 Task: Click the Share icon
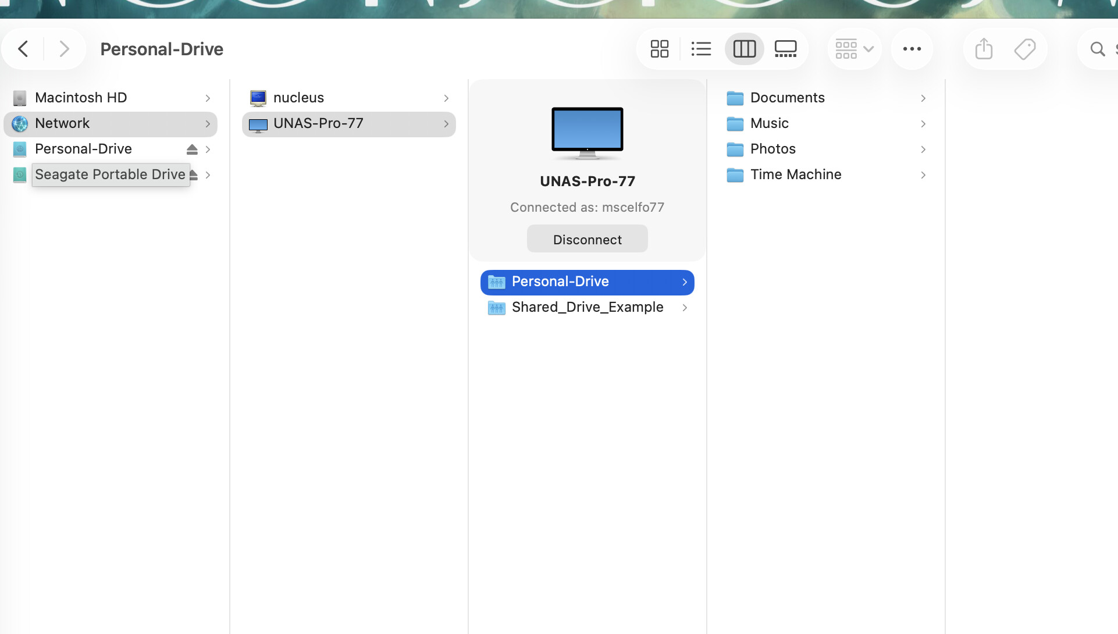(x=984, y=49)
